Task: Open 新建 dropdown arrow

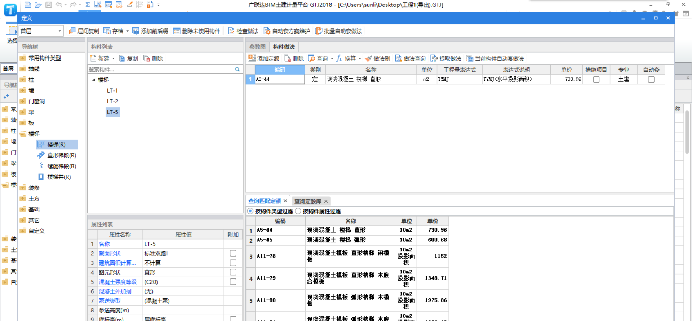Action: 113,58
